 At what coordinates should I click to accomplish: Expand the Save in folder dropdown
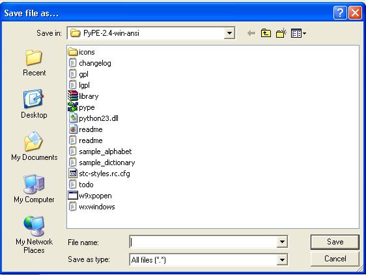[x=229, y=33]
